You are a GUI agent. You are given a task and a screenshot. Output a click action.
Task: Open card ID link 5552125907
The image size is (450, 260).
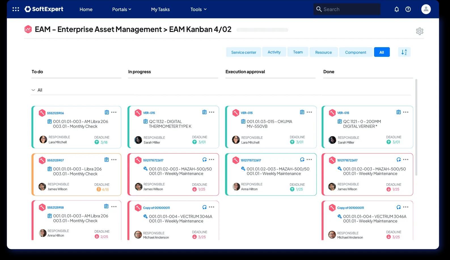55,160
